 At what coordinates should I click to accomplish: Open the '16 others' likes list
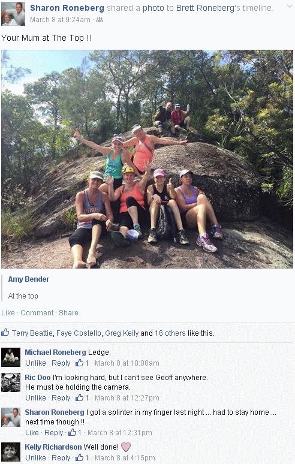pyautogui.click(x=170, y=333)
